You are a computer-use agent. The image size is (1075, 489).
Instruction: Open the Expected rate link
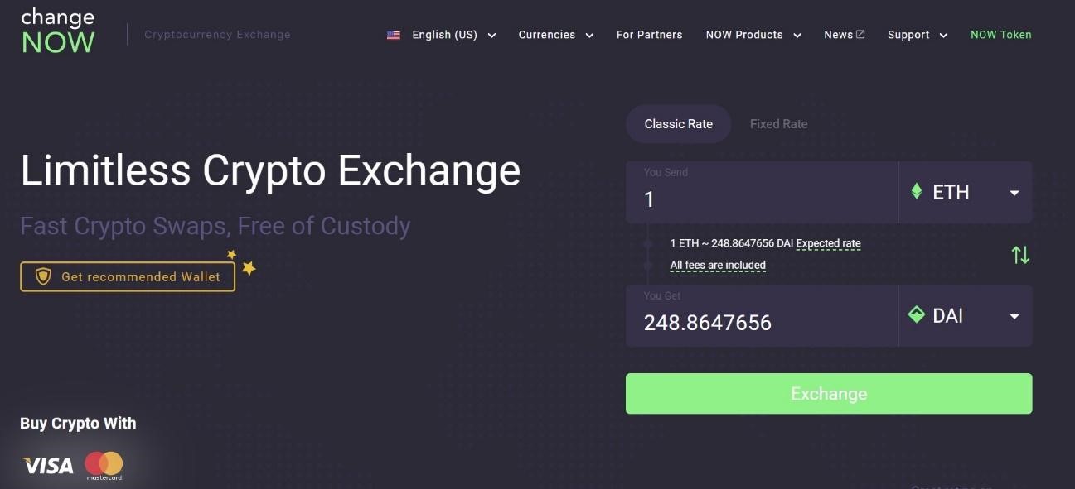pyautogui.click(x=828, y=244)
